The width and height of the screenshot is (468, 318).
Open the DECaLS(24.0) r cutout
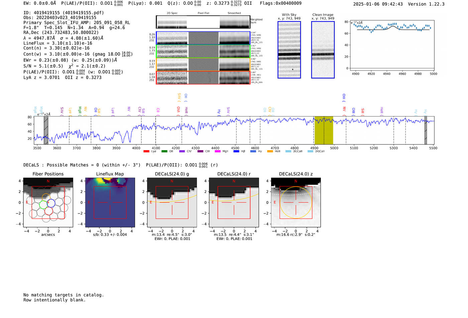(x=234, y=202)
